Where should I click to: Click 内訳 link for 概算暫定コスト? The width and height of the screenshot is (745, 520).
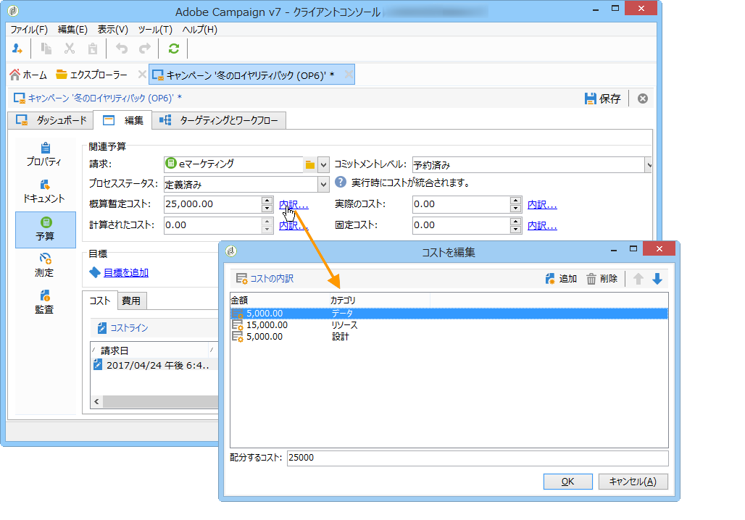294,205
